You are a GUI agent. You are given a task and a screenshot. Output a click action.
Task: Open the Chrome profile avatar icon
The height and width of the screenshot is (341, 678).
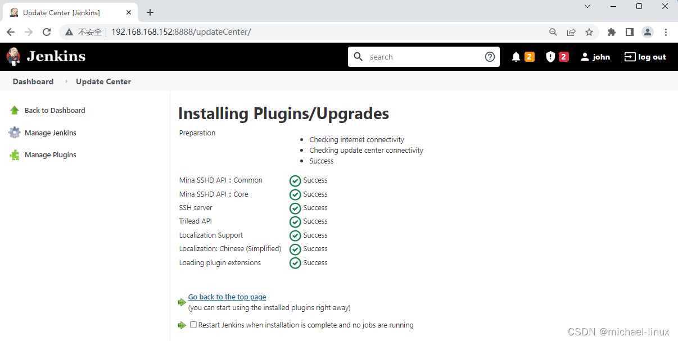click(x=648, y=32)
